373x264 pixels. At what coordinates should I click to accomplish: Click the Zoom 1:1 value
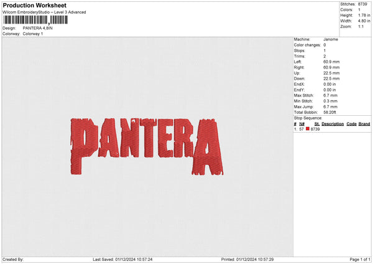[361, 27]
